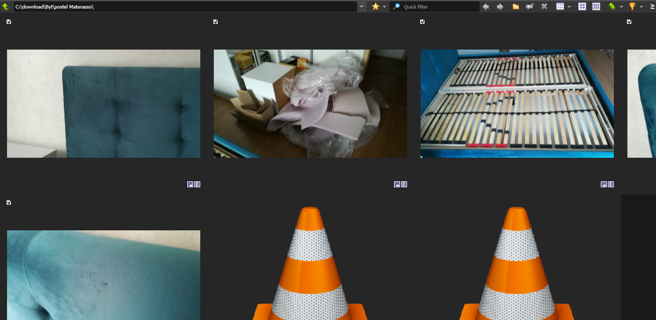
Task: Open the favorites star icon
Action: click(x=375, y=7)
